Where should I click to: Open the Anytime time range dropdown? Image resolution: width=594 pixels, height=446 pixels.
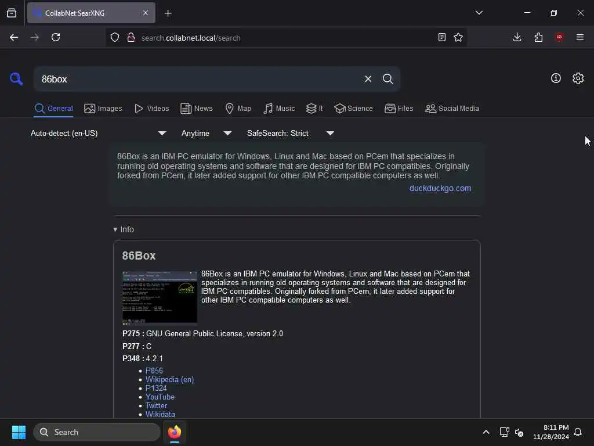tap(206, 133)
